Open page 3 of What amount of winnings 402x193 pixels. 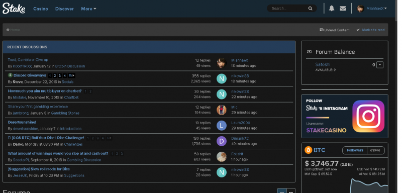[x=122, y=154]
